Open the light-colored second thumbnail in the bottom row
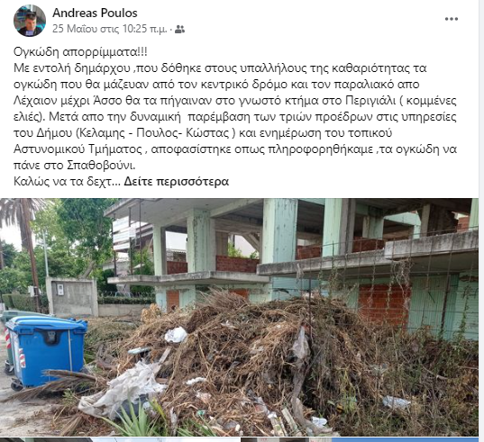 [x=167, y=440]
